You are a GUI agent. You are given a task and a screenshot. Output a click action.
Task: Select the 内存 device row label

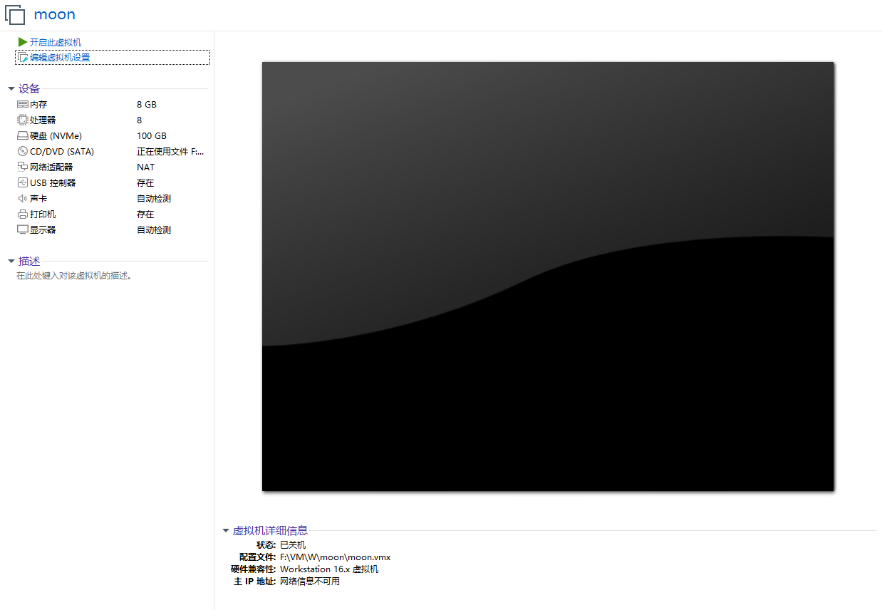click(38, 104)
